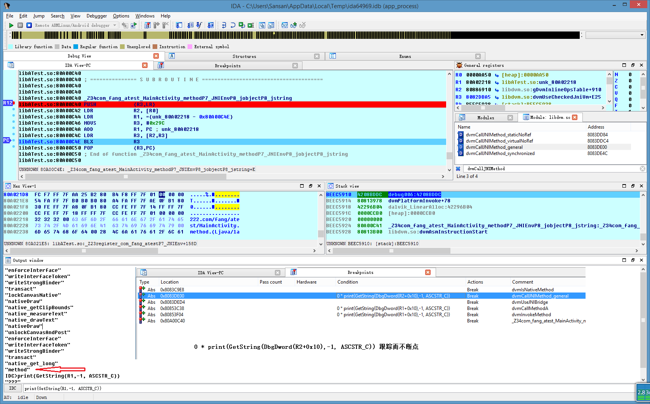Image resolution: width=650 pixels, height=404 pixels.
Task: Click the Terminate process stop button
Action: 29,25
